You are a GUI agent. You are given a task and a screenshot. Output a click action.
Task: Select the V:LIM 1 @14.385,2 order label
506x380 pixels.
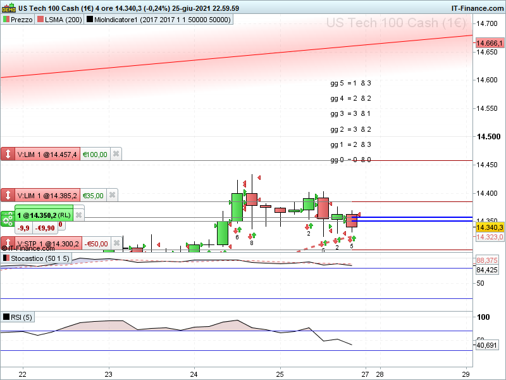[47, 196]
